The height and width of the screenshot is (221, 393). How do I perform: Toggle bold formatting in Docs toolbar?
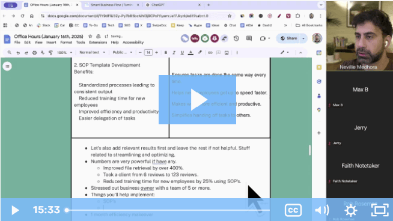[x=166, y=53]
